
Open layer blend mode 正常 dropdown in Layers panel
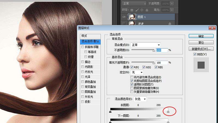pyautogui.click(x=134, y=4)
